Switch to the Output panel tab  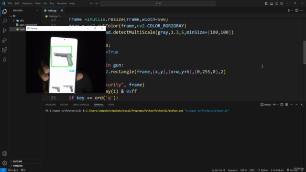(x=64, y=105)
